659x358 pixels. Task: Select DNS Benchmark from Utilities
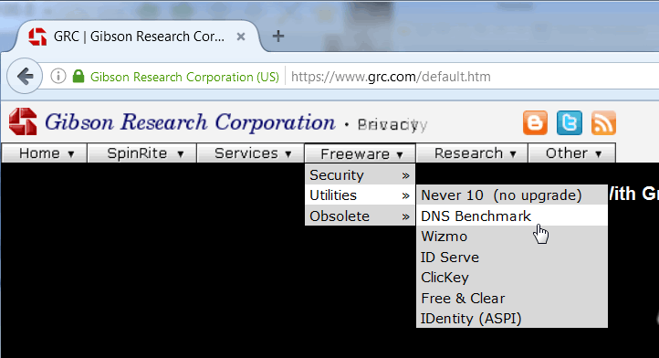[x=512, y=216]
